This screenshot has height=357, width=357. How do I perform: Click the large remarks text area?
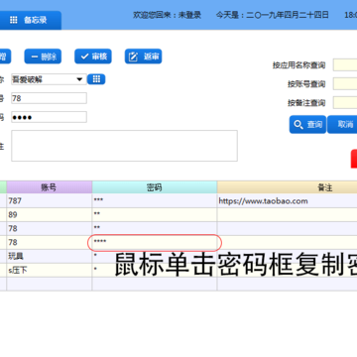[124, 146]
